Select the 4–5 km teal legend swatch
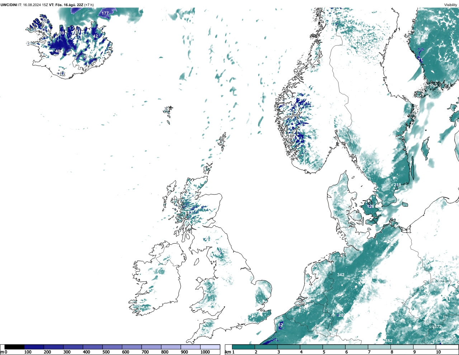 pyautogui.click(x=311, y=347)
